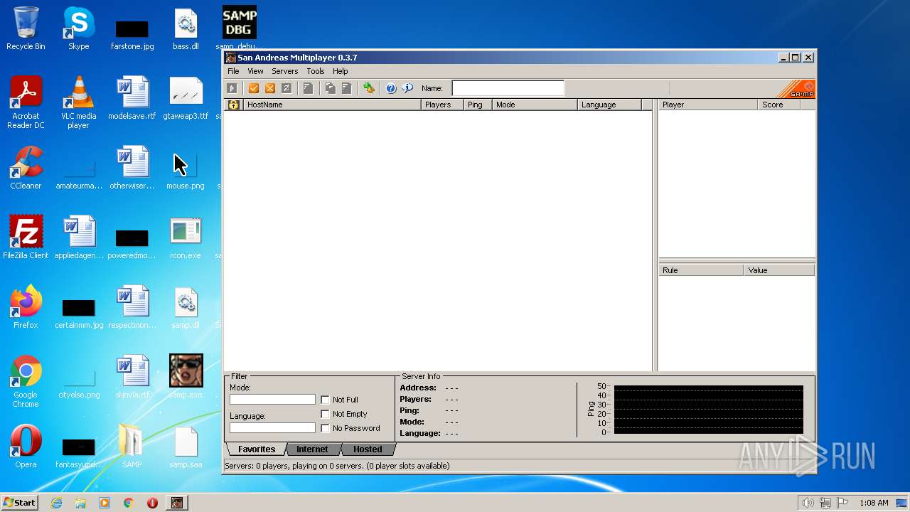Switch to the Internet tab

312,449
